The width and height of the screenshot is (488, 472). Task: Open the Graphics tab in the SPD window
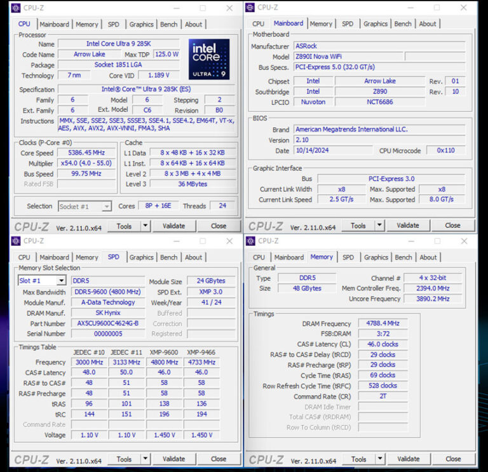coord(141,257)
